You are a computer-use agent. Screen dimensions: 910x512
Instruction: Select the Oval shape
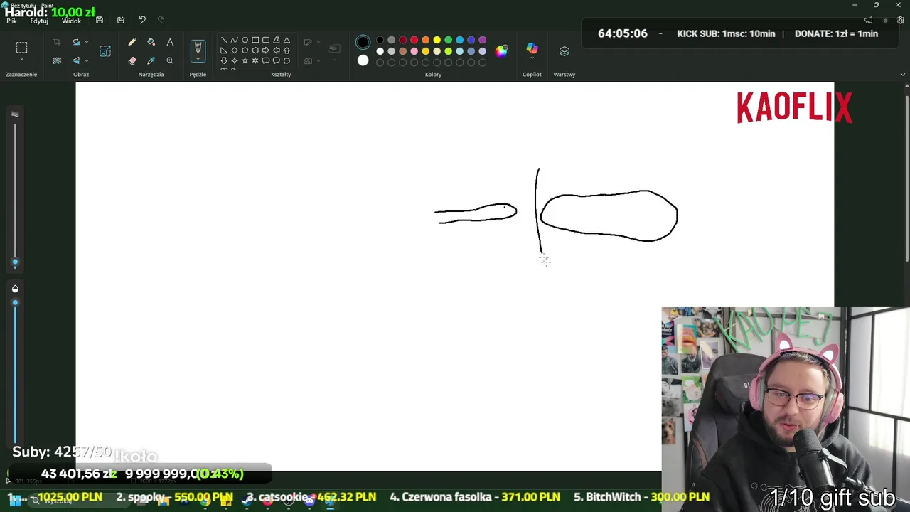pos(245,40)
